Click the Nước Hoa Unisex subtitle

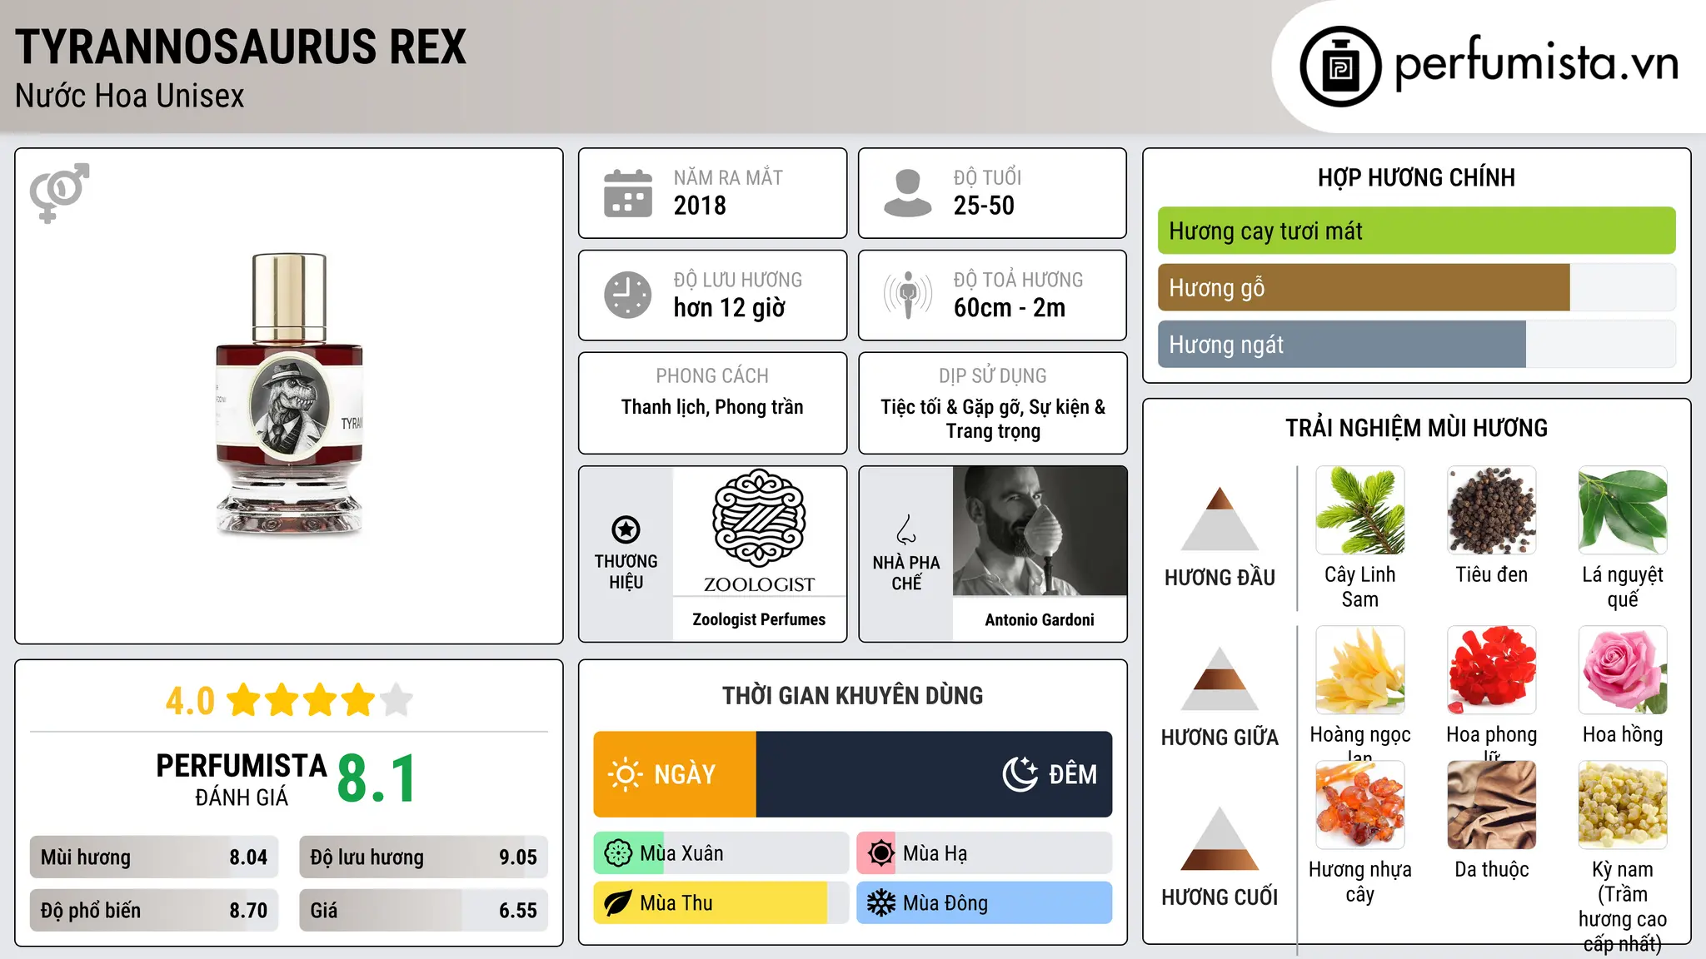click(x=130, y=97)
